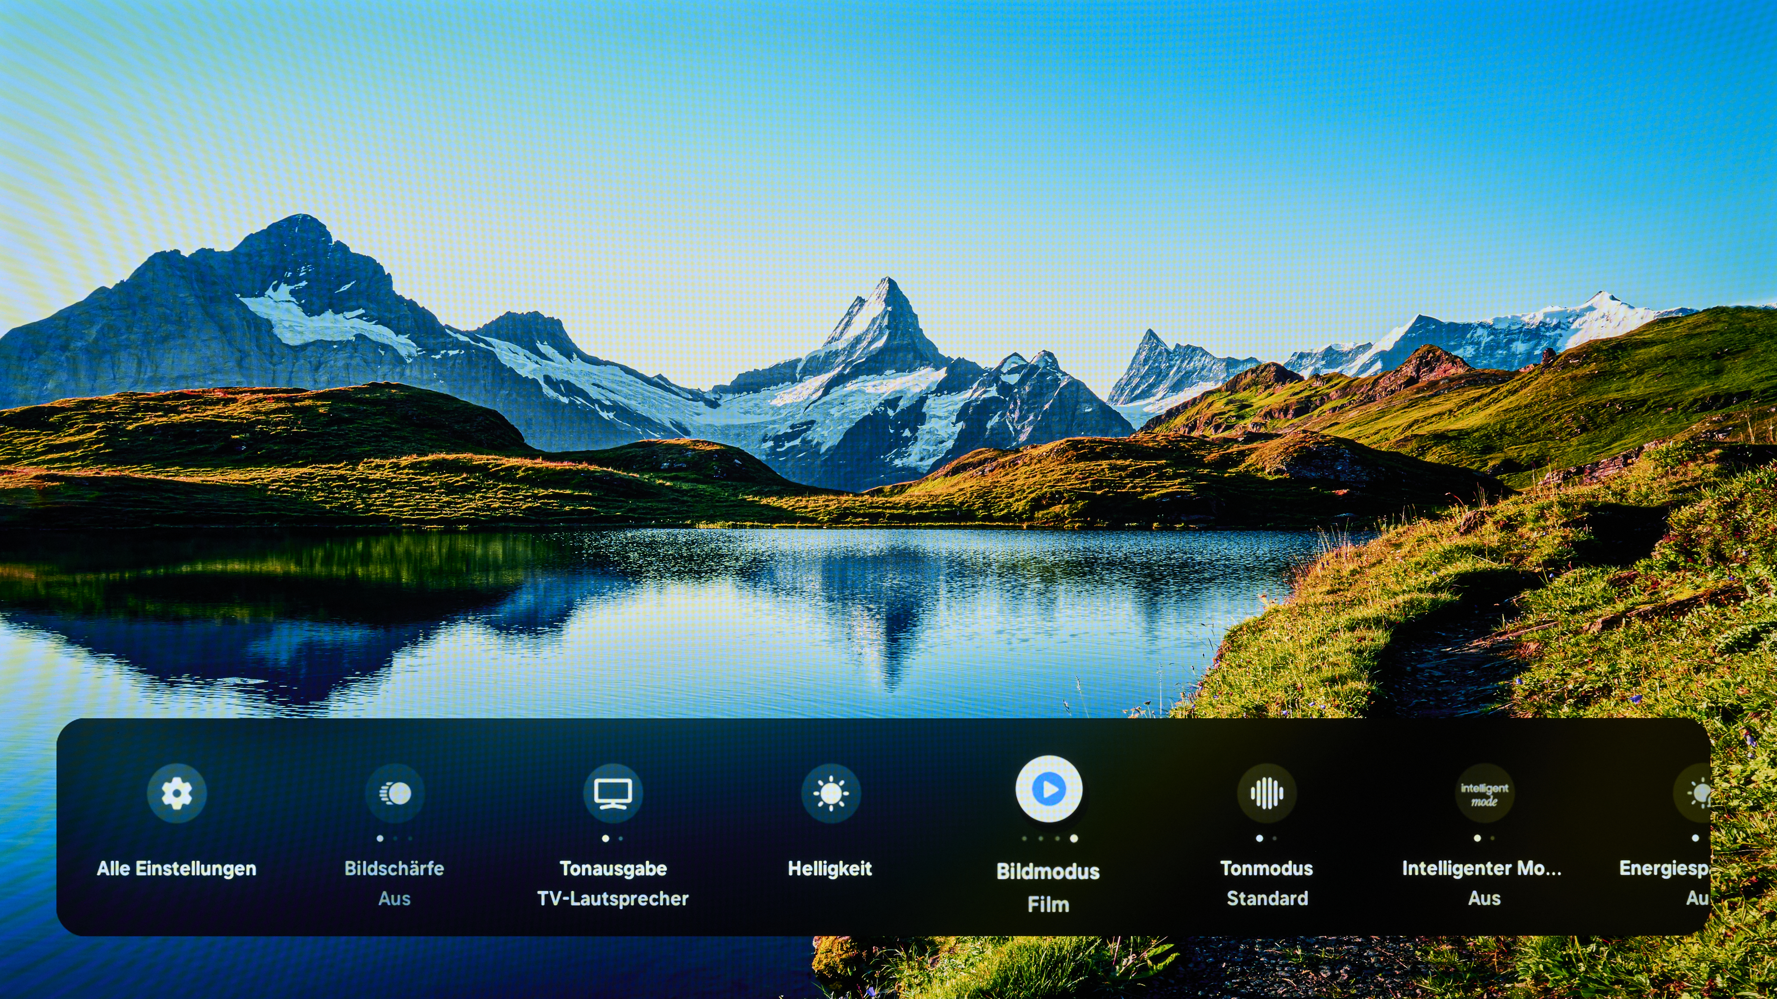Click the page dots under Bildschärfe
This screenshot has width=1777, height=999.
point(395,839)
